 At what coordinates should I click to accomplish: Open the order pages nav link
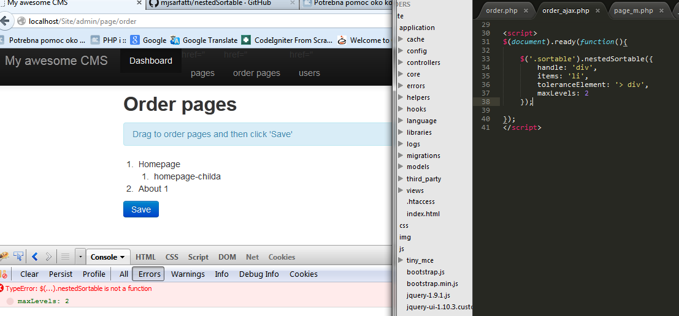(257, 73)
